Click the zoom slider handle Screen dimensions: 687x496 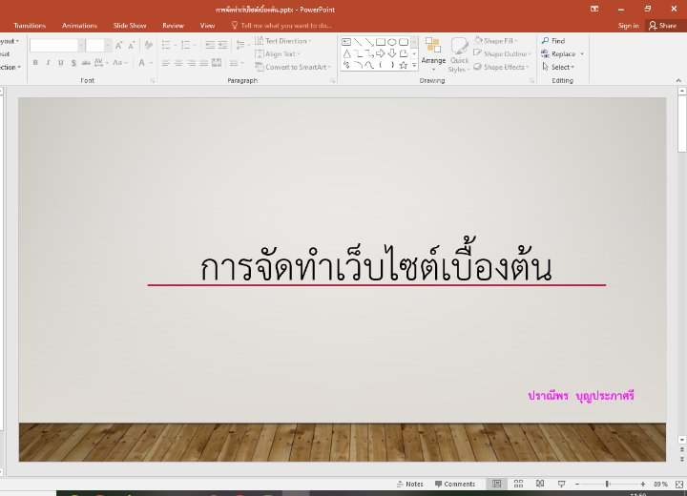[608, 484]
